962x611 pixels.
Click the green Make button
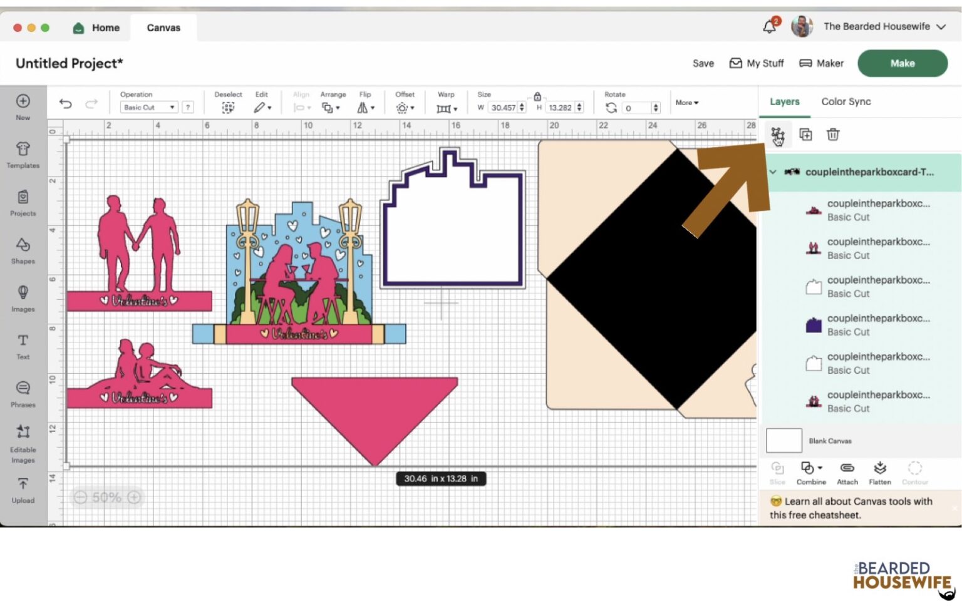[x=902, y=63]
